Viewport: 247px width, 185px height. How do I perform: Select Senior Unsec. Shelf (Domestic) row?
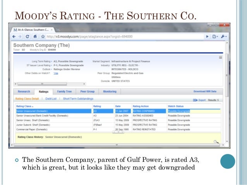click(x=118, y=120)
